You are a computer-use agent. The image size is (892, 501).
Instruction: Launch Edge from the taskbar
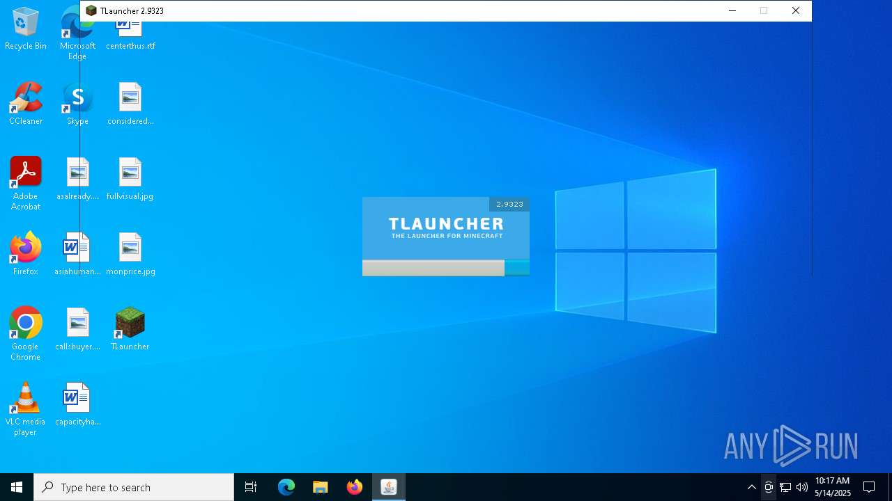(x=286, y=487)
